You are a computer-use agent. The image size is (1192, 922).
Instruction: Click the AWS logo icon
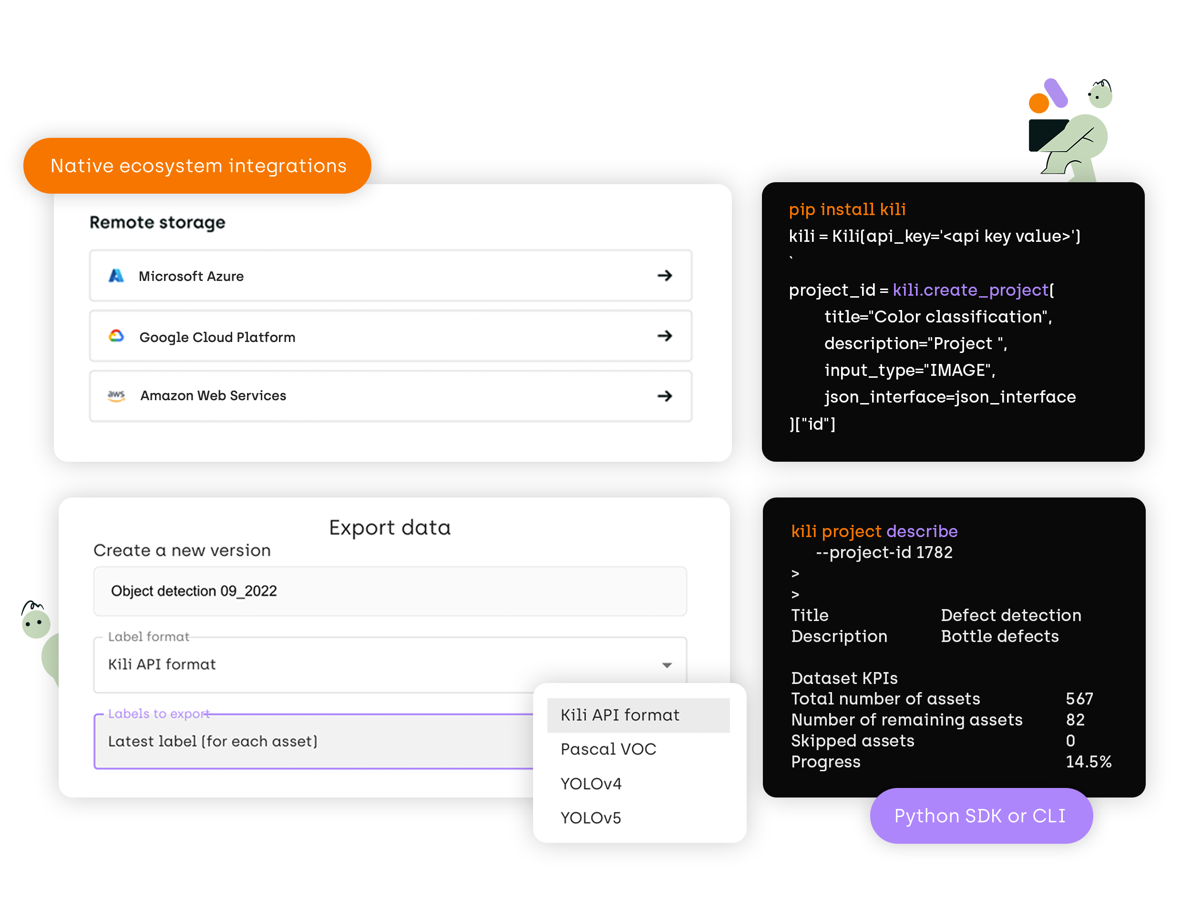116,396
